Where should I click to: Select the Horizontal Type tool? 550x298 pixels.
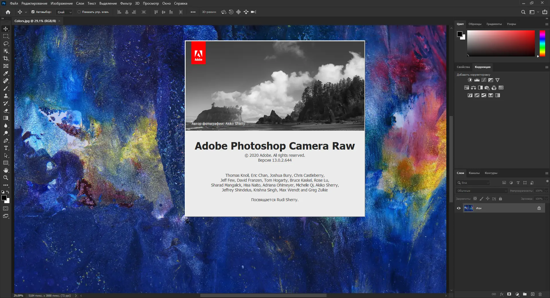6,148
